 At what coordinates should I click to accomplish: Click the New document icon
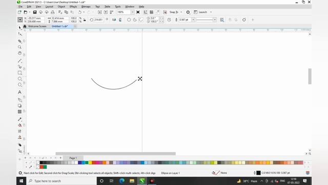pyautogui.click(x=19, y=12)
